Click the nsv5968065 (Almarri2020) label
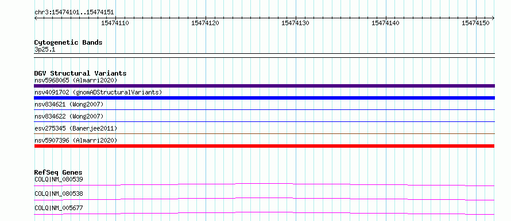Screen dimensions: 511x221 click(76, 80)
